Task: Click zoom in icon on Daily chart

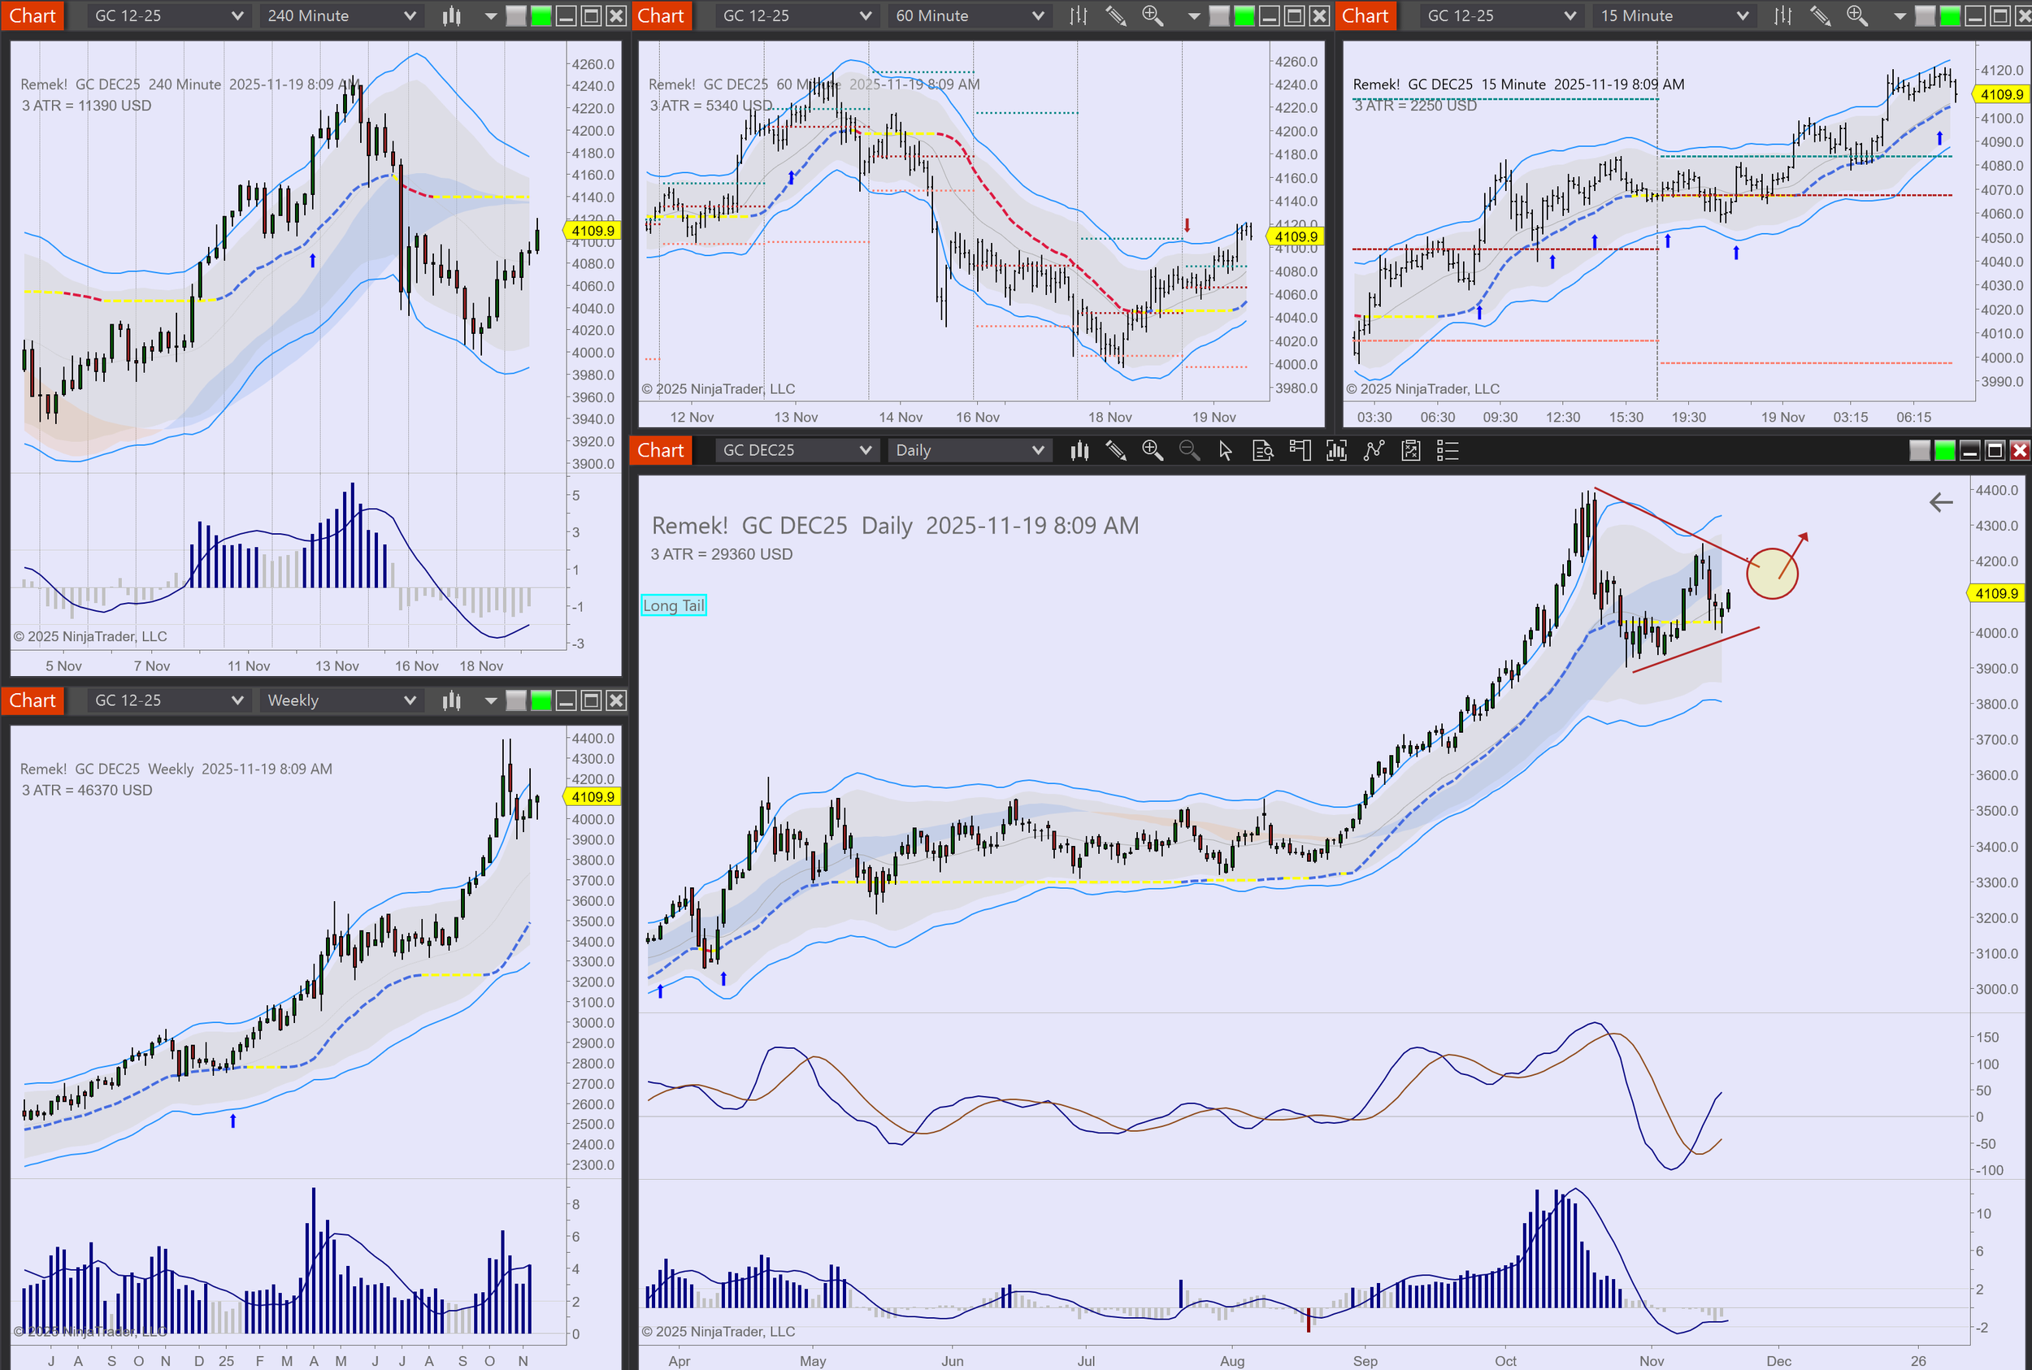Action: click(1152, 451)
